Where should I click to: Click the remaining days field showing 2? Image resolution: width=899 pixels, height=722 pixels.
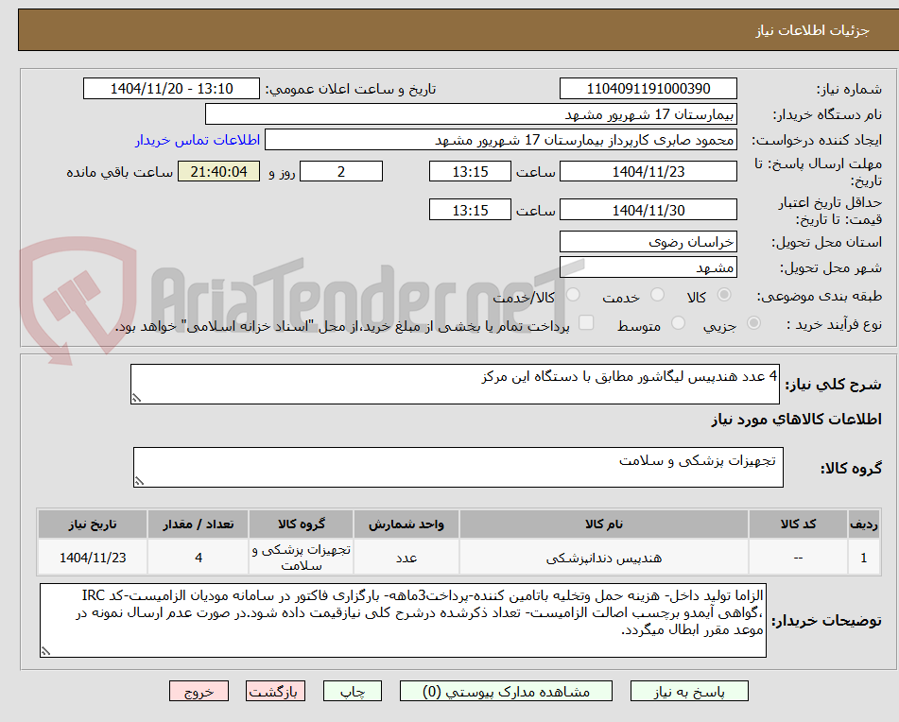click(341, 171)
